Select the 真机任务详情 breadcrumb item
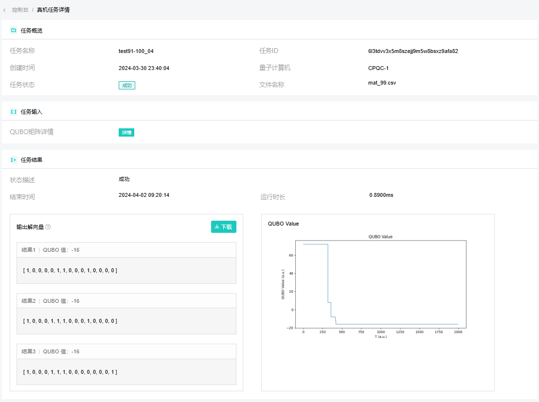Viewport: 539px width, 402px height. point(53,10)
